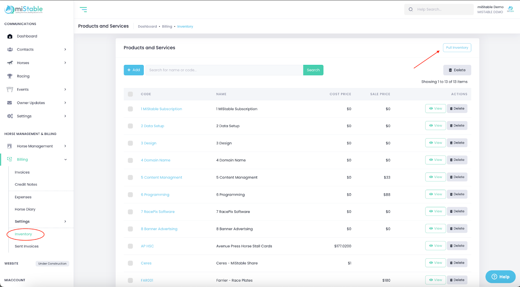Screen dimensions: 520x287
Task: Select checkbox for 7 RacePix Software row
Action: pyautogui.click(x=130, y=212)
